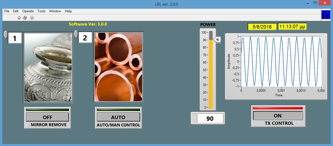Open the Tools menu

[x=42, y=11]
